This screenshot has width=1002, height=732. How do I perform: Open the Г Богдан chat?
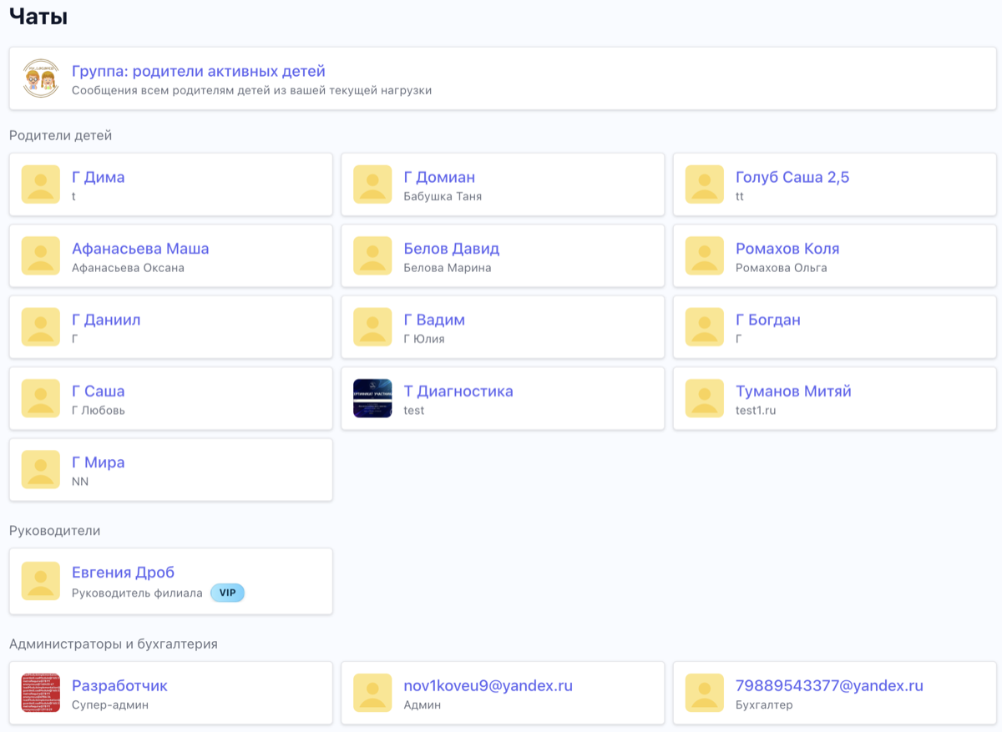tap(767, 320)
